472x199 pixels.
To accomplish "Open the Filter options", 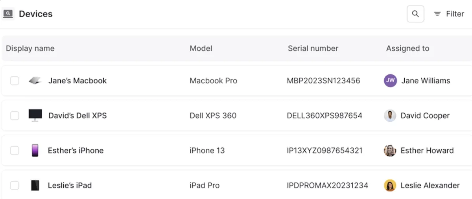I will [449, 14].
